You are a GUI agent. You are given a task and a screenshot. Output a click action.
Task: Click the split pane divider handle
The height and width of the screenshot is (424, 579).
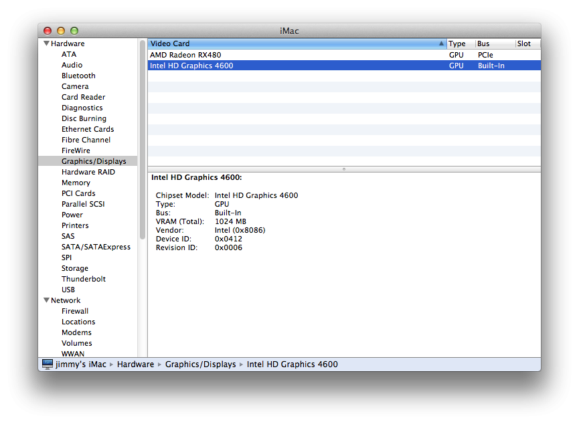click(344, 169)
